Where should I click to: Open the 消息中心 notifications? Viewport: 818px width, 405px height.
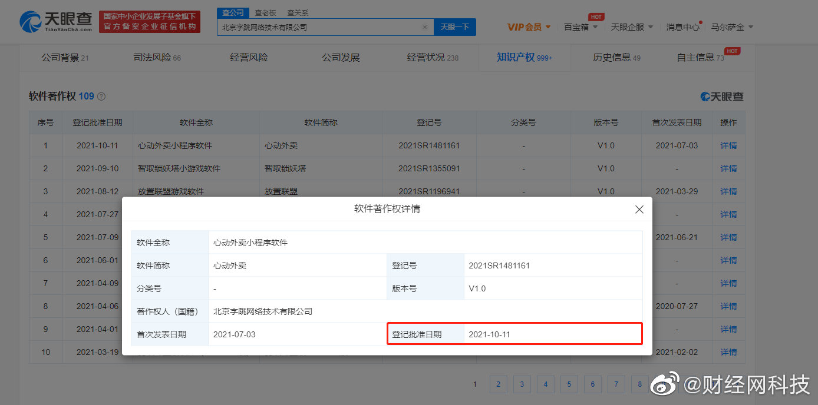683,27
